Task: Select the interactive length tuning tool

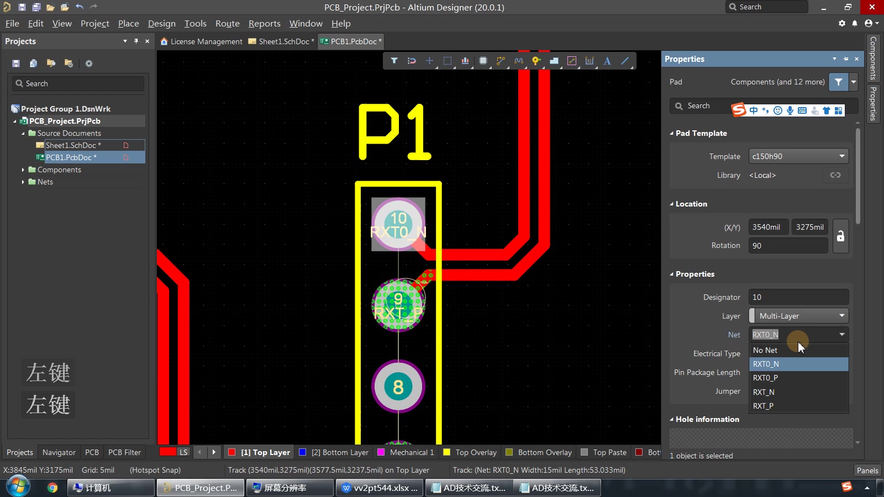Action: [518, 61]
